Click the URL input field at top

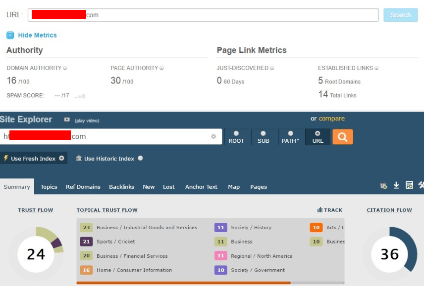point(203,15)
